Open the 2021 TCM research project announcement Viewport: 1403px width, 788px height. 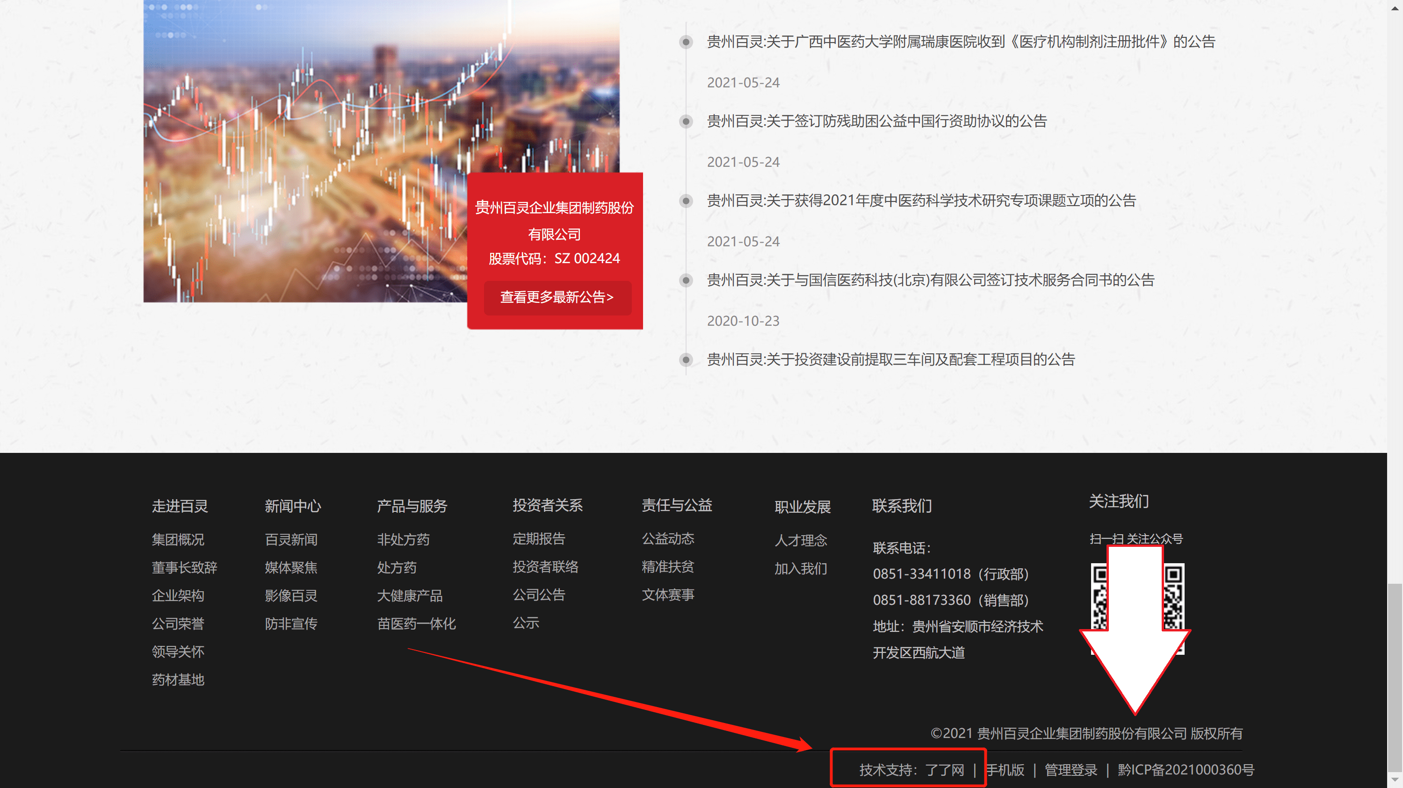click(x=921, y=201)
